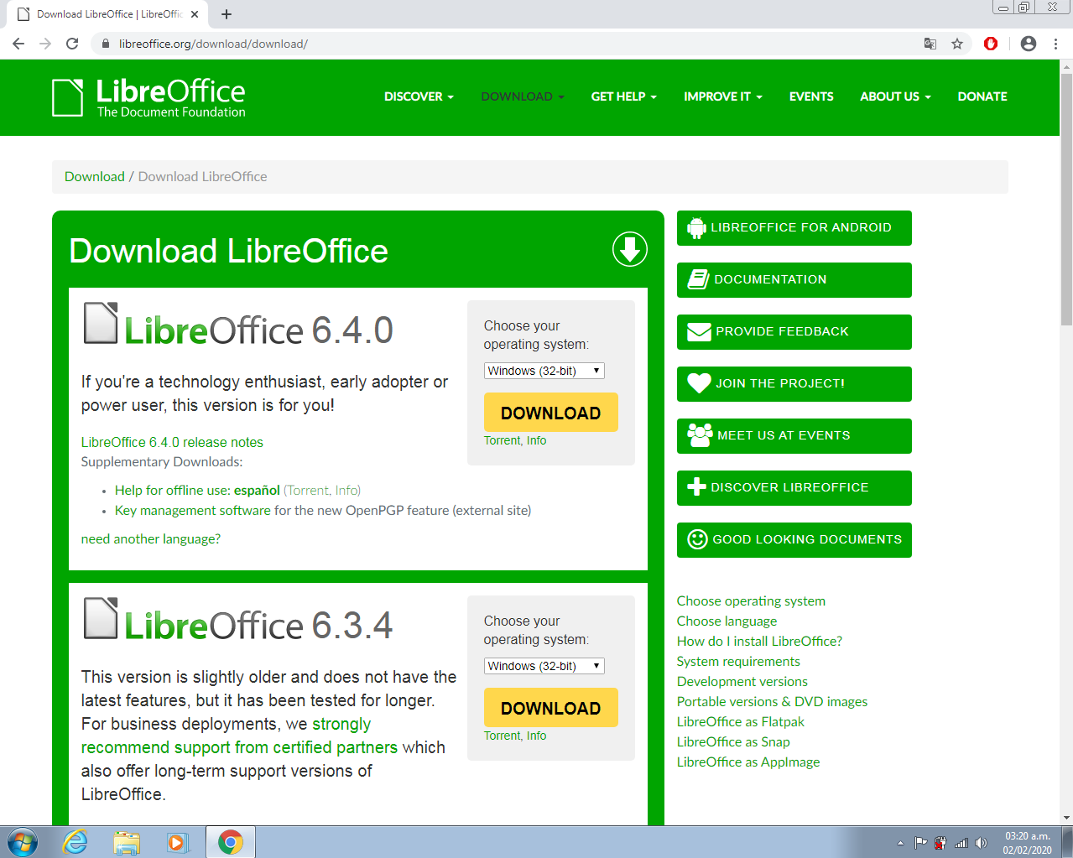The image size is (1073, 858).
Task: Click the Chrome taskbar icon
Action: (x=230, y=842)
